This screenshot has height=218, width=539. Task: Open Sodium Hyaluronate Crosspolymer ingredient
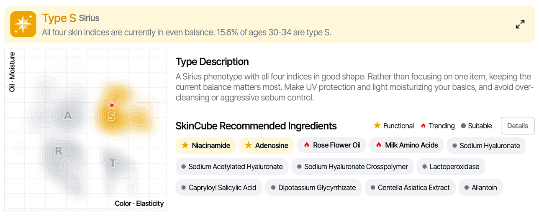(352, 166)
